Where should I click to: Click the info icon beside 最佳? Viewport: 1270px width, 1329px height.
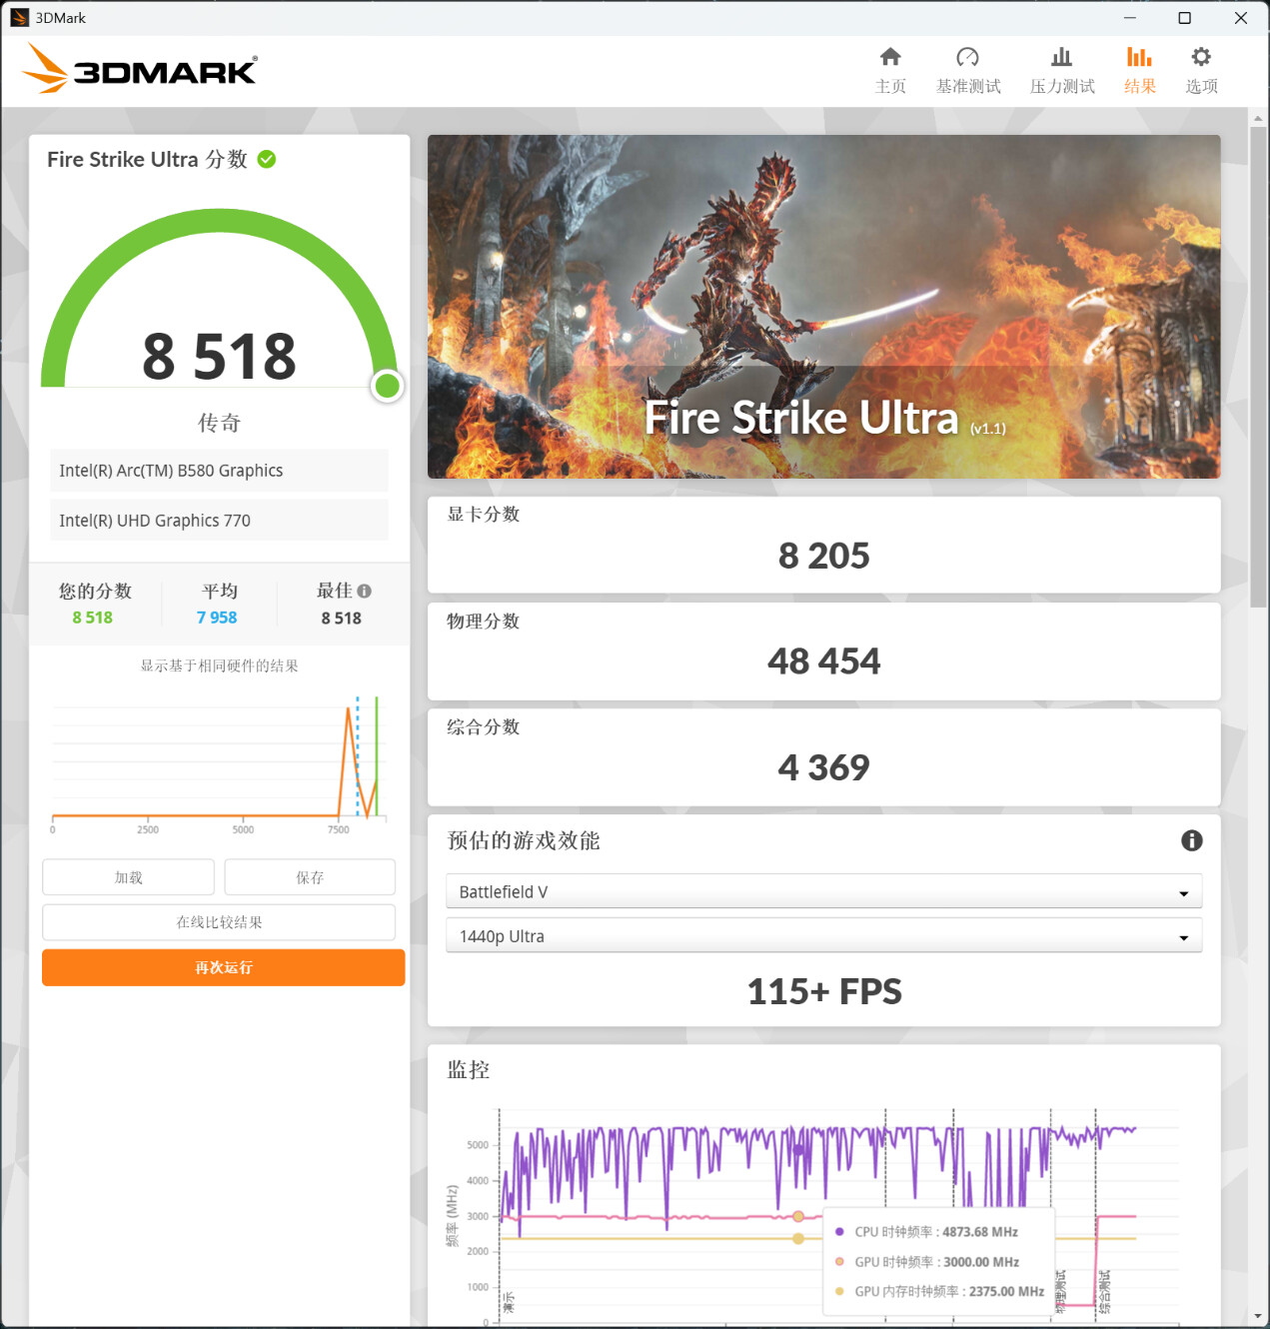point(365,591)
